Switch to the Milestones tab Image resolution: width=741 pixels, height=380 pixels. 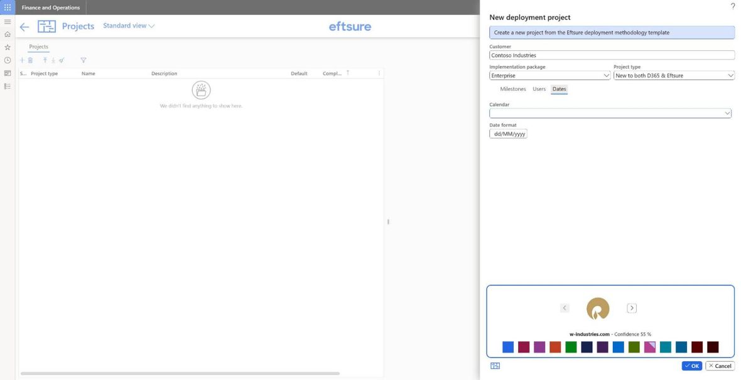point(513,89)
